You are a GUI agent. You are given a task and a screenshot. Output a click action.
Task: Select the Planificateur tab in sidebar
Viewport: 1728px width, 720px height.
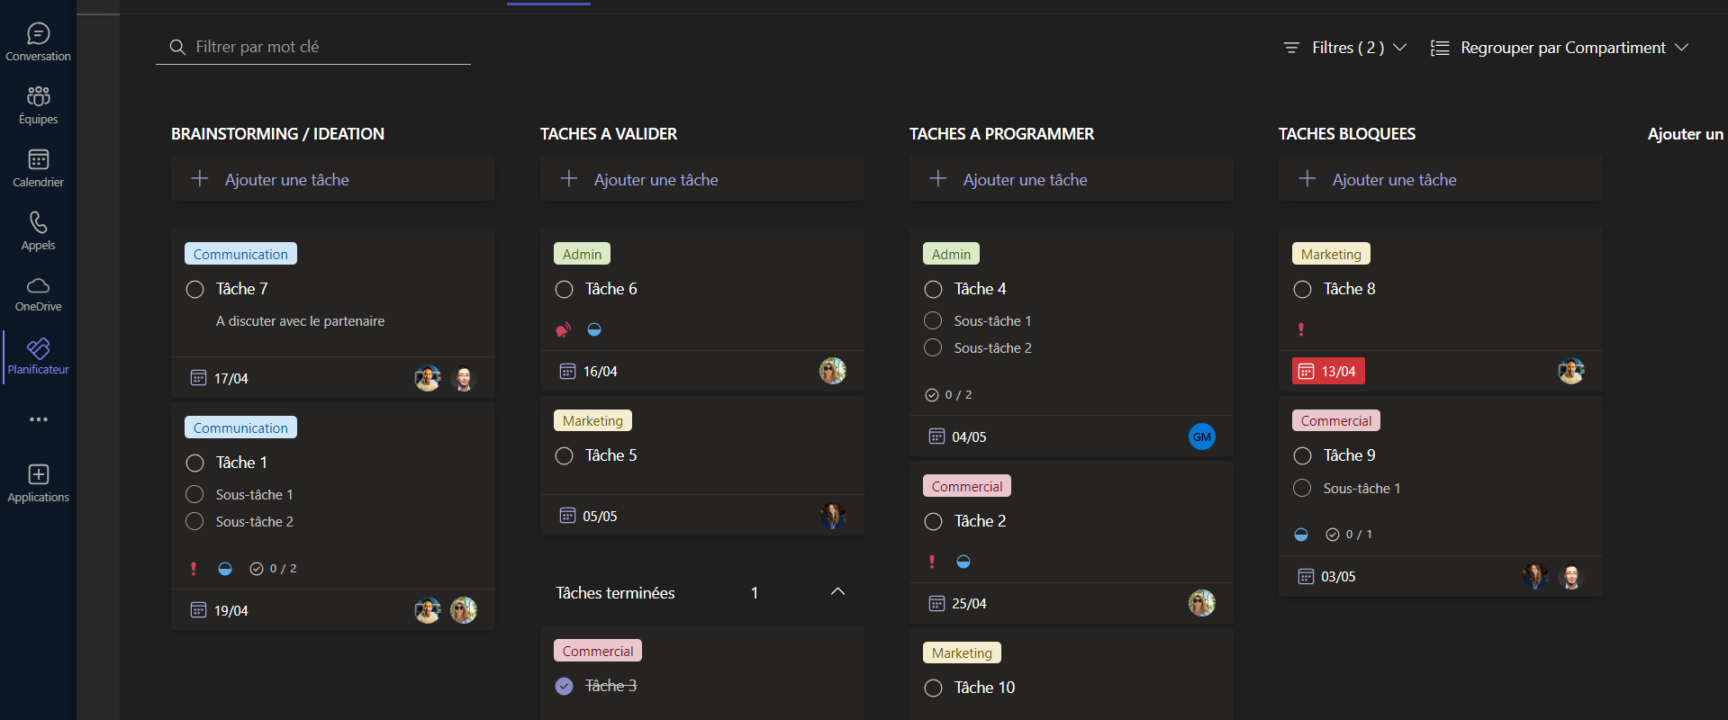(38, 356)
